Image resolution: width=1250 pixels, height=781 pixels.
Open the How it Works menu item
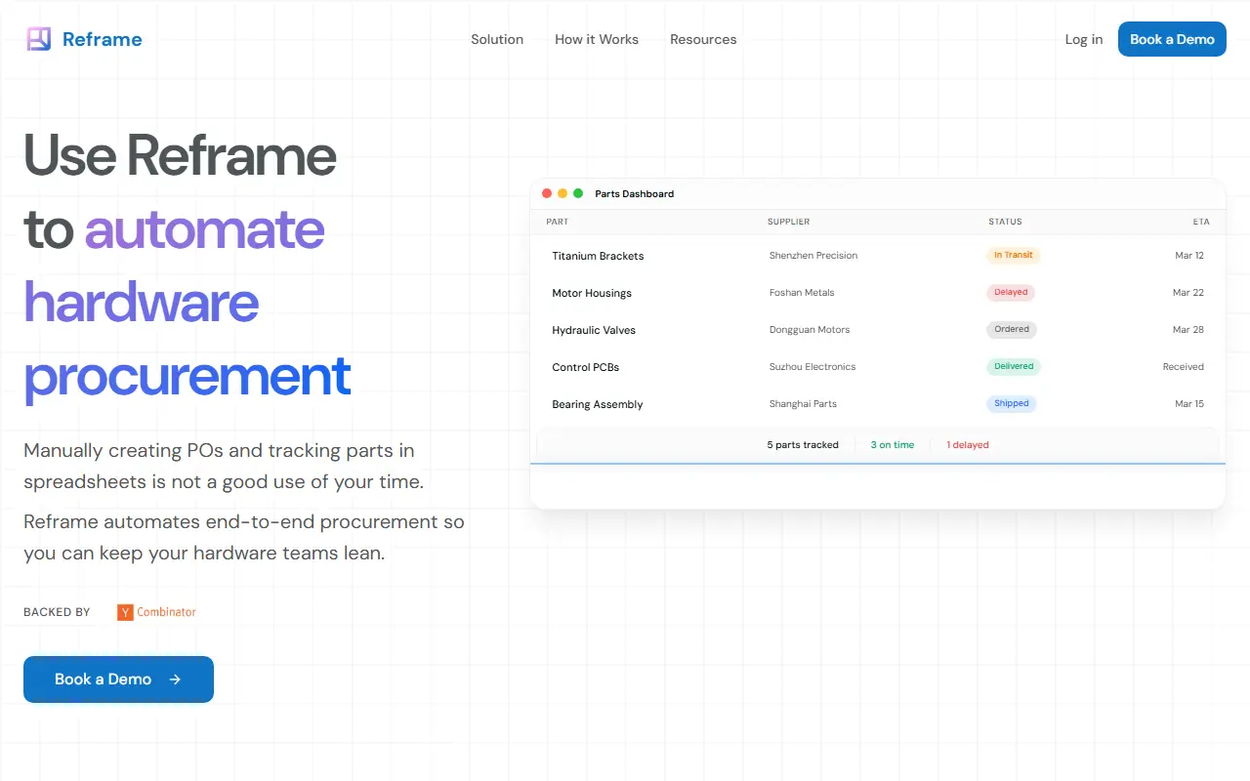[597, 39]
